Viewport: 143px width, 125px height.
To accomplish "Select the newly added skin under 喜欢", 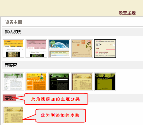I will click(x=13, y=115).
